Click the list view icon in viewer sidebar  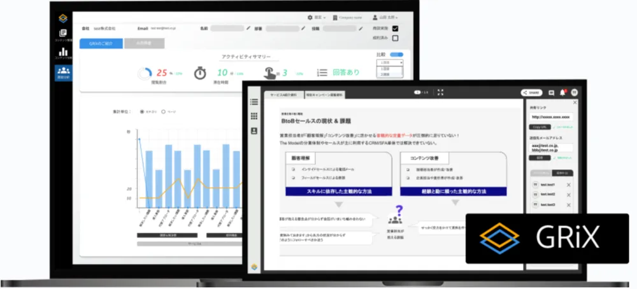(254, 102)
